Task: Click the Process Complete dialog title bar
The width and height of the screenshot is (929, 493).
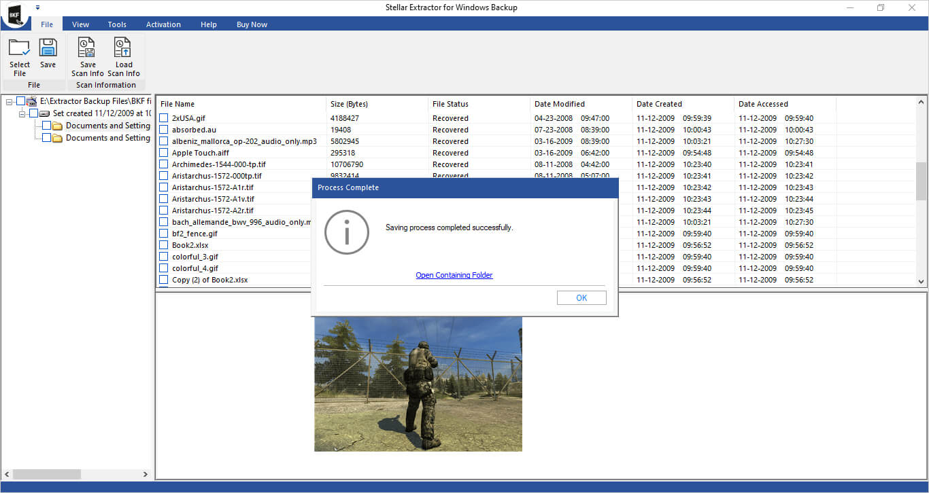Action: (465, 187)
